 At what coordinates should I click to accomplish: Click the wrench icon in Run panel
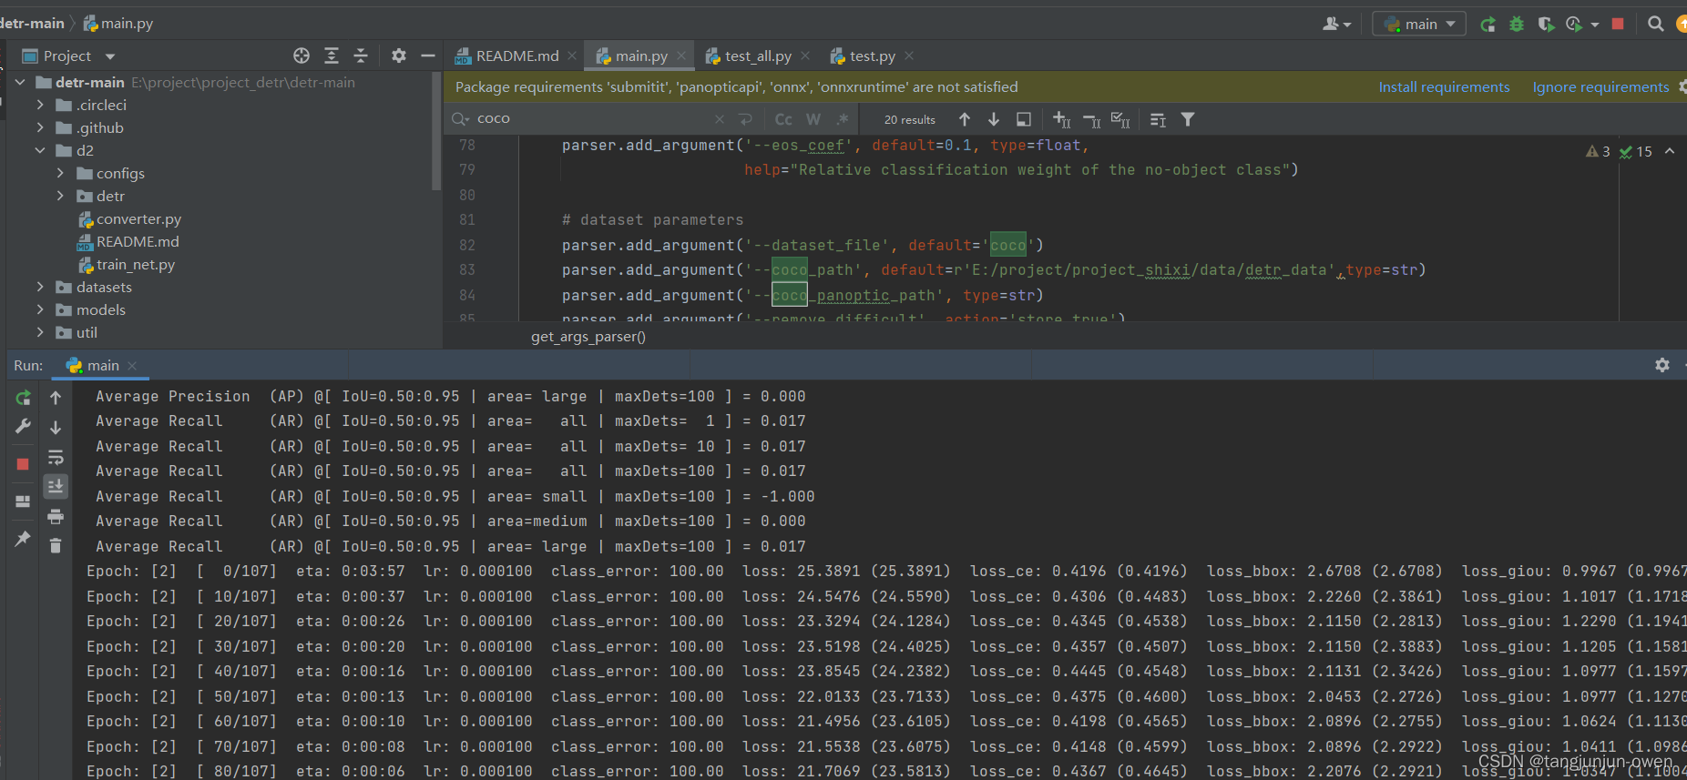(x=23, y=426)
